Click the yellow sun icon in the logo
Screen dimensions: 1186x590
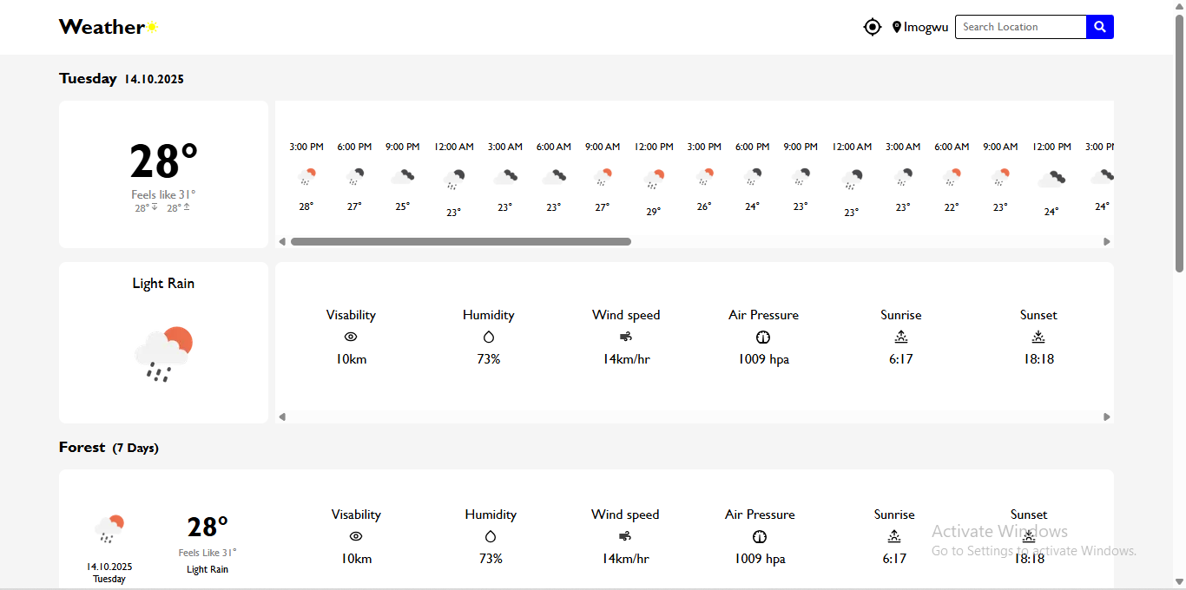152,27
